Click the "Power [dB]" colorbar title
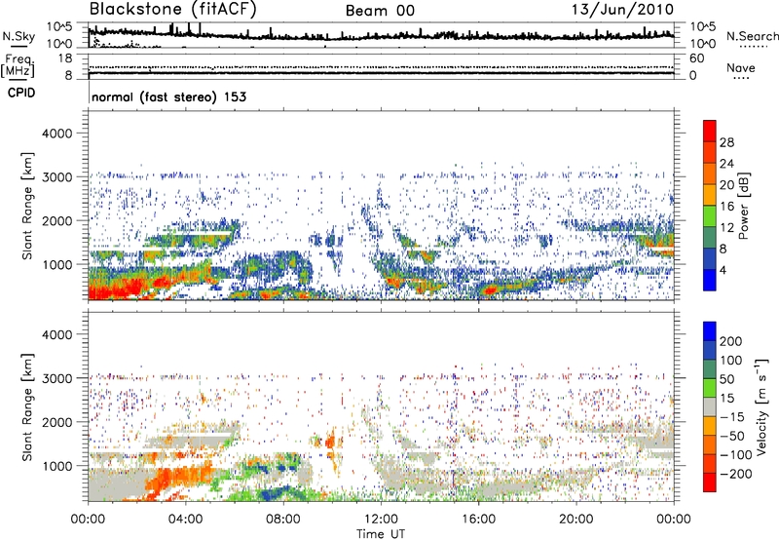This screenshot has height=540, width=779. [743, 206]
